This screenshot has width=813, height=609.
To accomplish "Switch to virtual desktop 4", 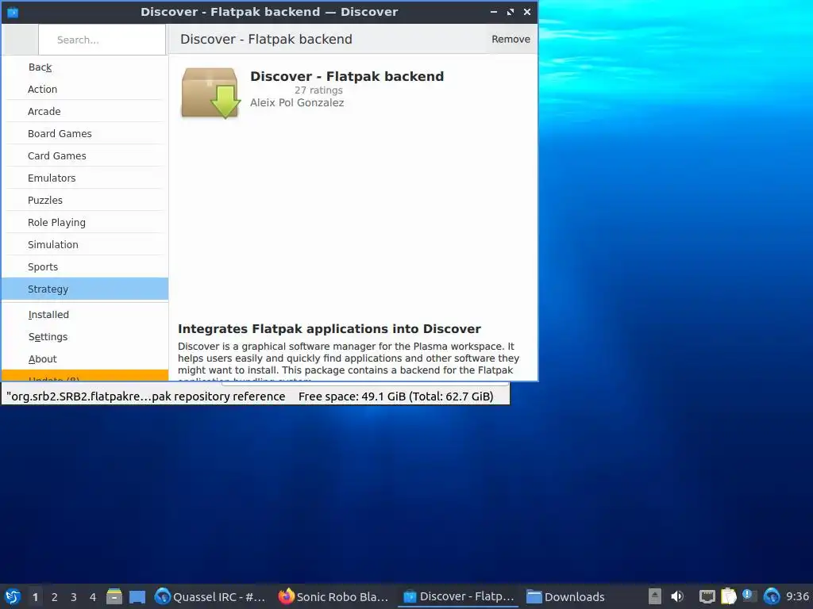I will [93, 596].
